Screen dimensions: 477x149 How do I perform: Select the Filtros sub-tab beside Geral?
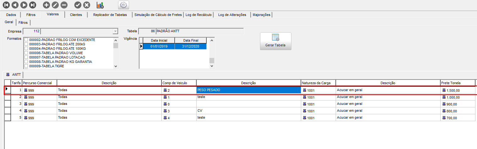(x=23, y=23)
